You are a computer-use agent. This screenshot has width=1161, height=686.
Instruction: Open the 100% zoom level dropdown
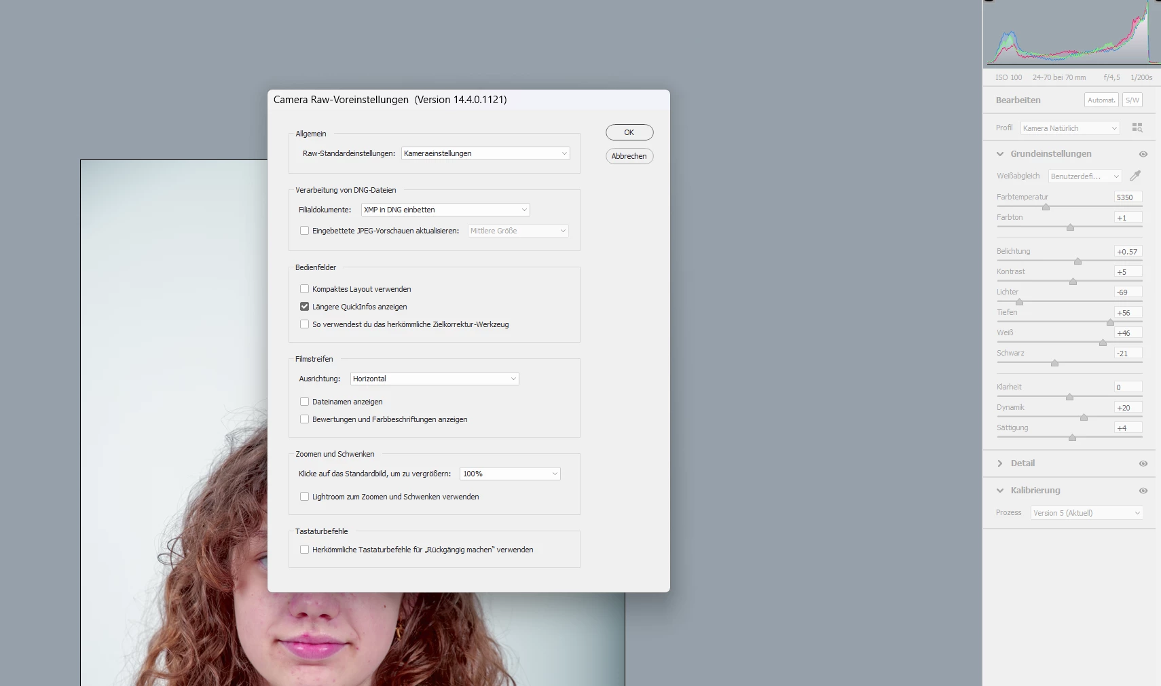coord(510,474)
